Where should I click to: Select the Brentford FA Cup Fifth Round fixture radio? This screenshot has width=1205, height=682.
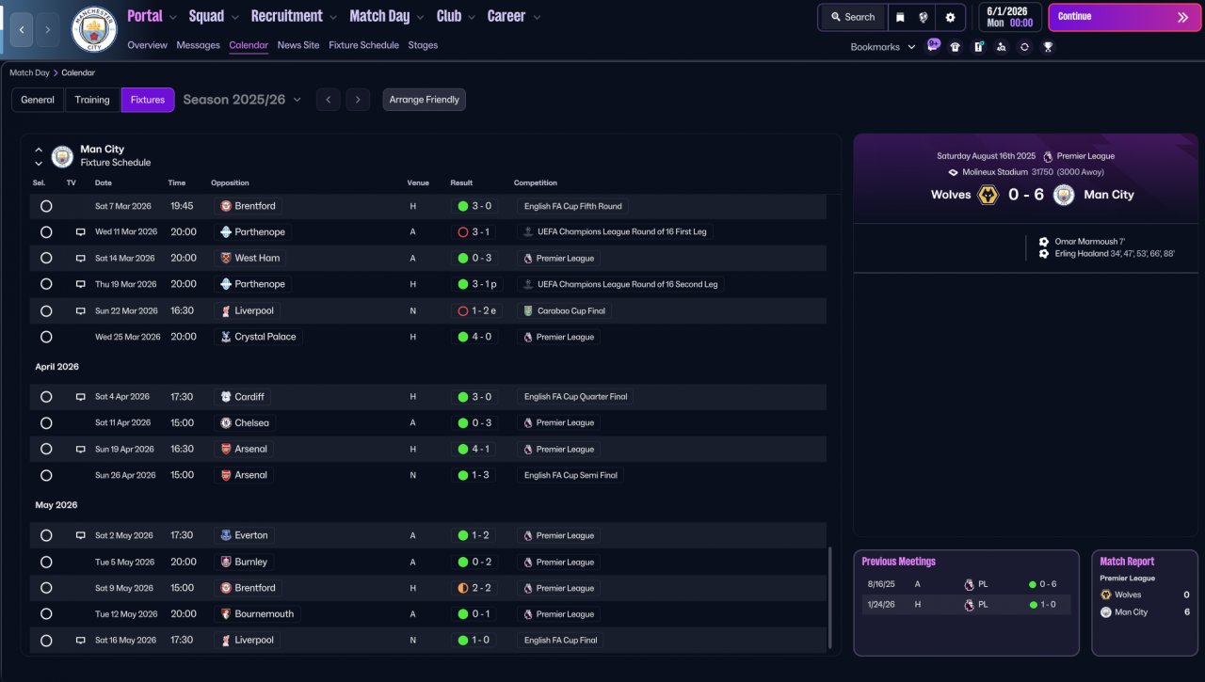pos(46,206)
